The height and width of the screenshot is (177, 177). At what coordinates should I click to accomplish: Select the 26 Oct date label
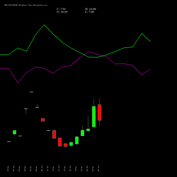click(x=99, y=169)
